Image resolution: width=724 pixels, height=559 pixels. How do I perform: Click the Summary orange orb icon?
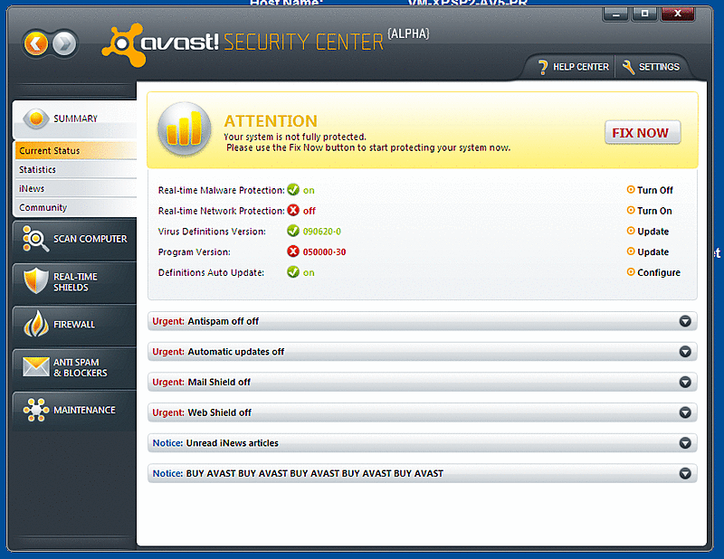36,118
